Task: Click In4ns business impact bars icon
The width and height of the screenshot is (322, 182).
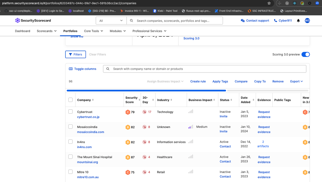Action: tap(191, 141)
